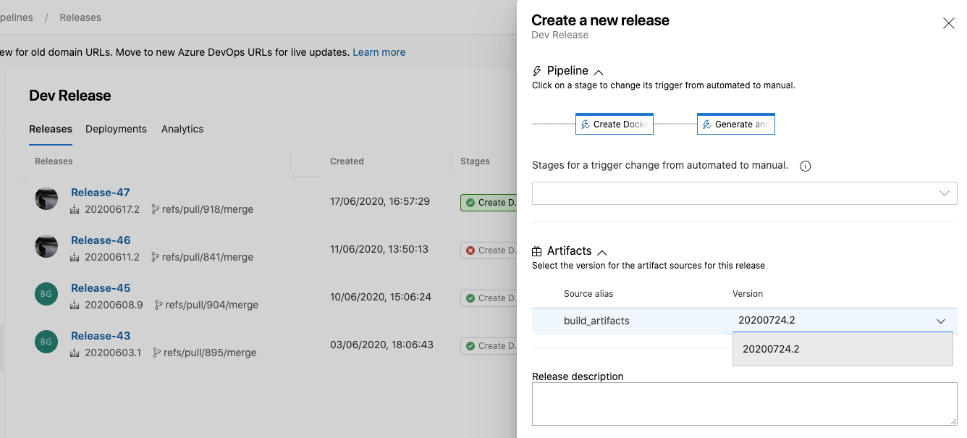
Task: Click the build icon under Release-43
Action: [x=75, y=353]
